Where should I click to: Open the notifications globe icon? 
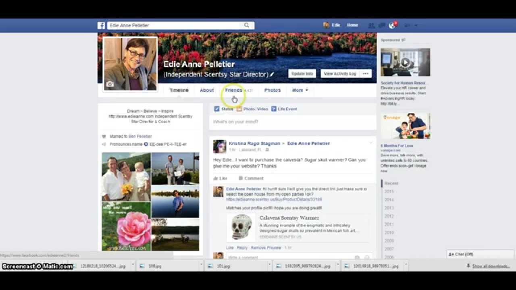392,25
